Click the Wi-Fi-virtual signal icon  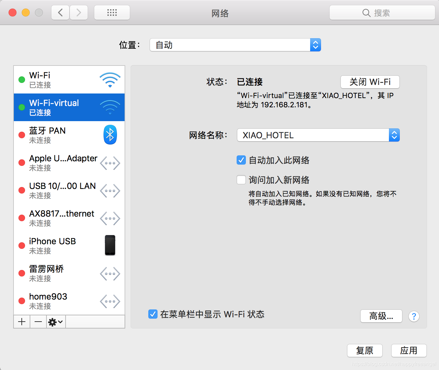pyautogui.click(x=110, y=107)
